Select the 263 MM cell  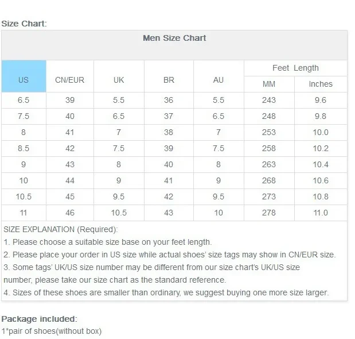tap(269, 164)
